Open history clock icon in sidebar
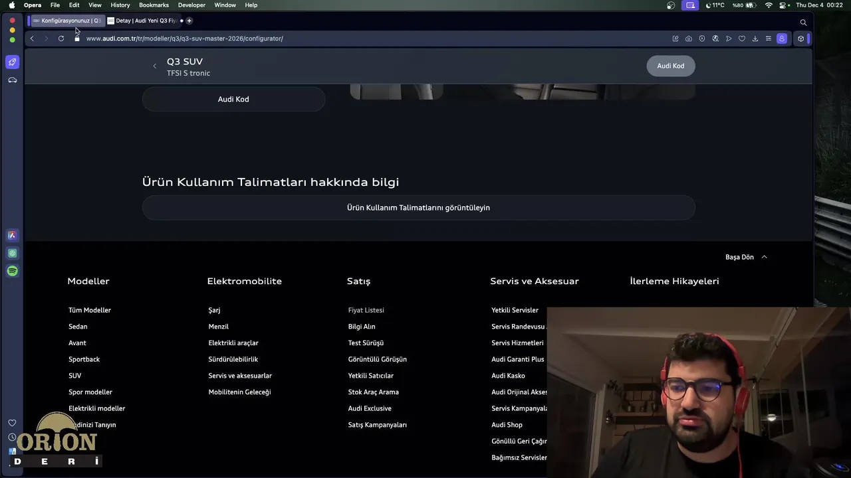Viewport: 851px width, 478px height. point(12,438)
